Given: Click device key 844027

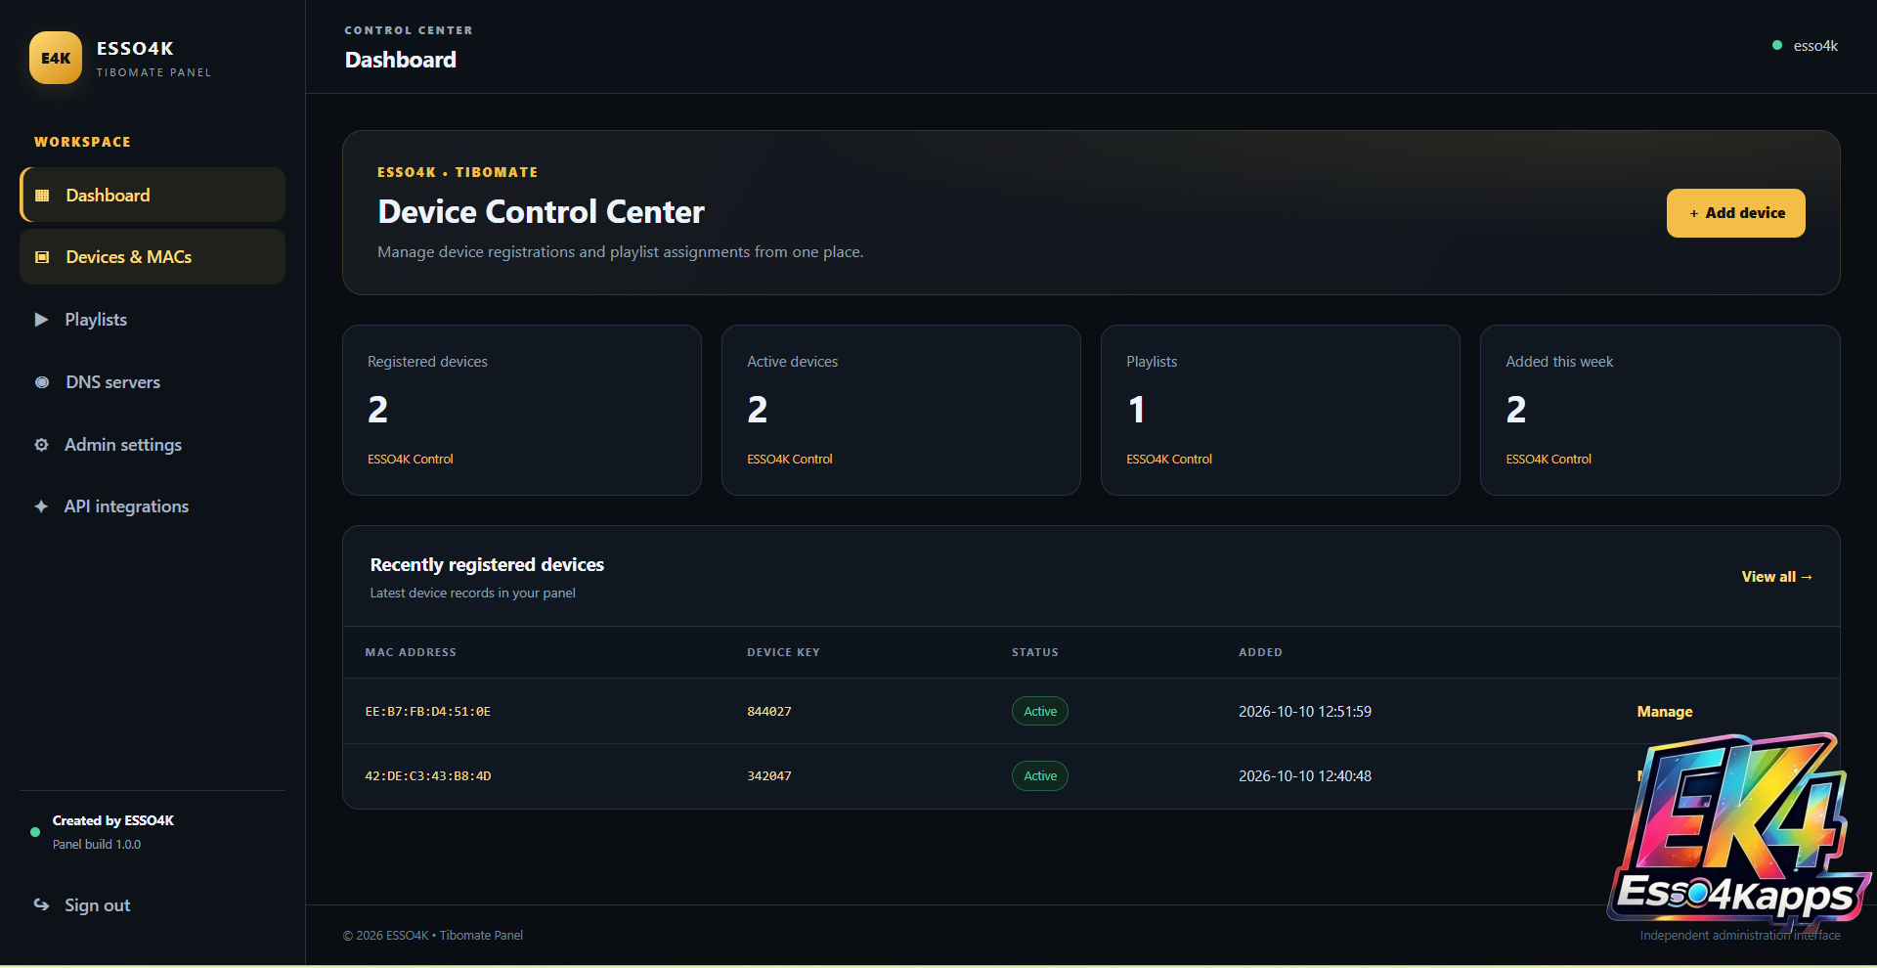Looking at the screenshot, I should 769,712.
